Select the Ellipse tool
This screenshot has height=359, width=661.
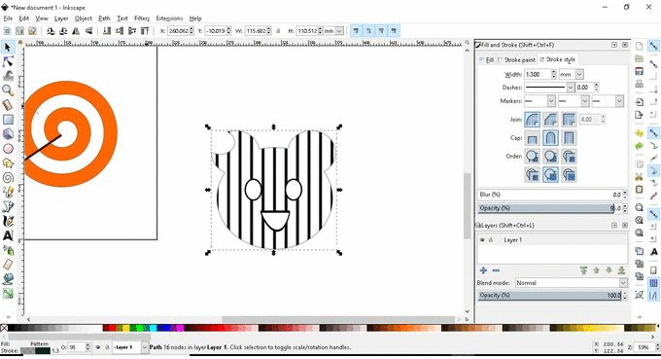pyautogui.click(x=8, y=149)
